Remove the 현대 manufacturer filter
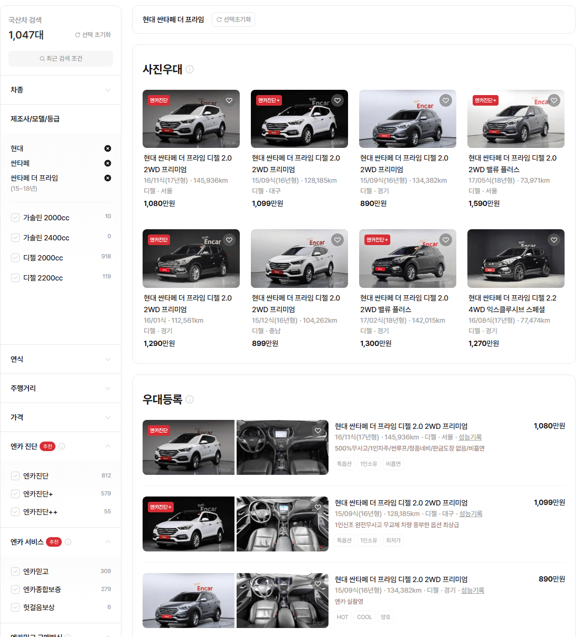Image resolution: width=582 pixels, height=637 pixels. pyautogui.click(x=108, y=148)
